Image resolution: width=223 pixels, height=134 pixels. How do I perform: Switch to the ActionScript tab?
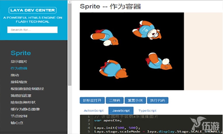pyautogui.click(x=94, y=111)
